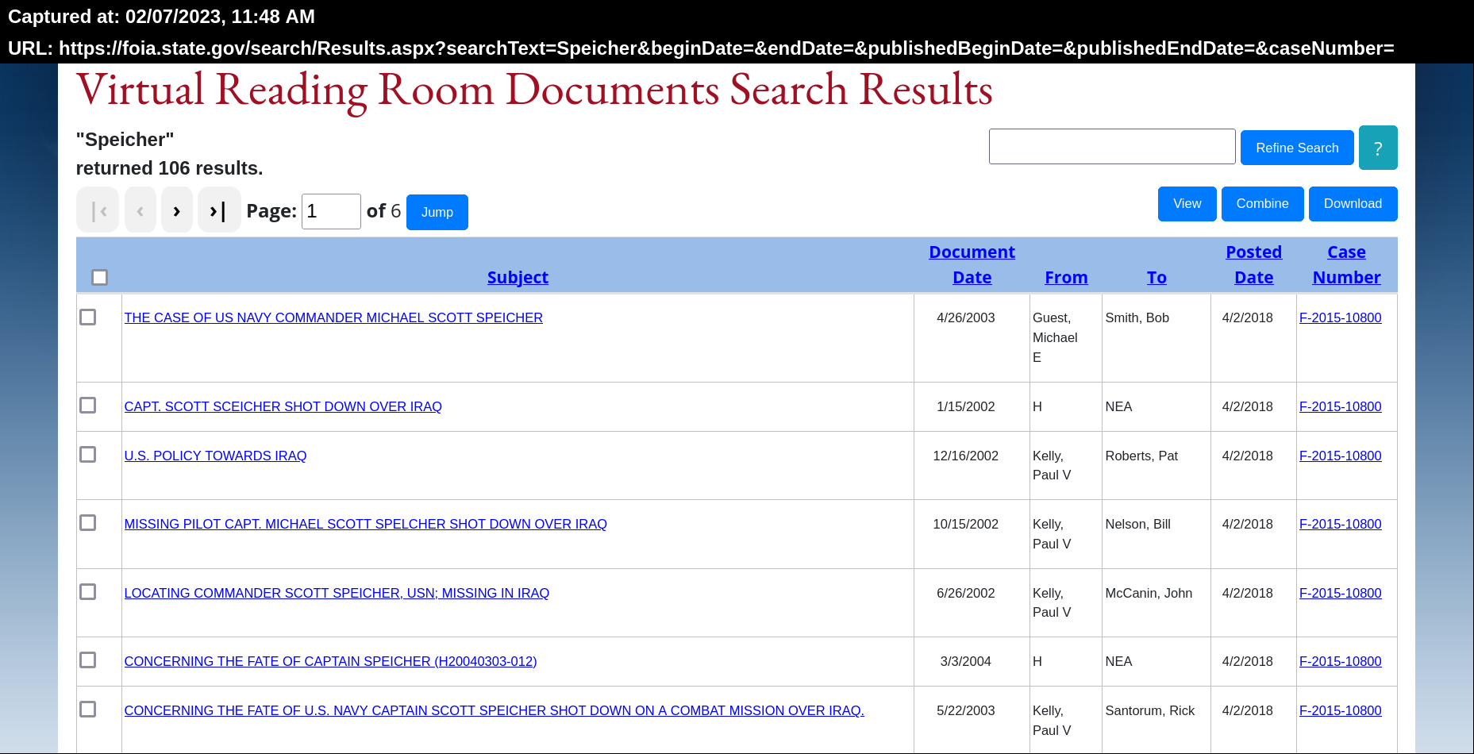Open case F-2015-10800 in 10/15/2002 row
The width and height of the screenshot is (1474, 754).
[1340, 524]
